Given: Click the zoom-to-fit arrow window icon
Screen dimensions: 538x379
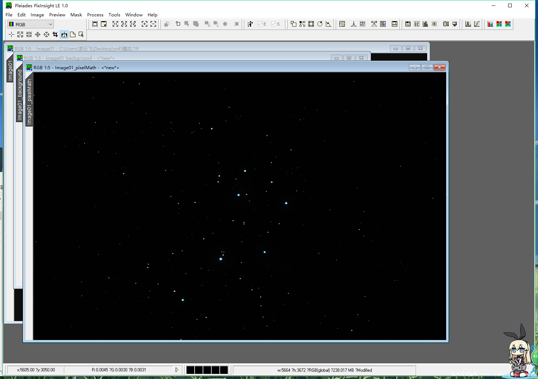Looking at the screenshot, I should 104,24.
